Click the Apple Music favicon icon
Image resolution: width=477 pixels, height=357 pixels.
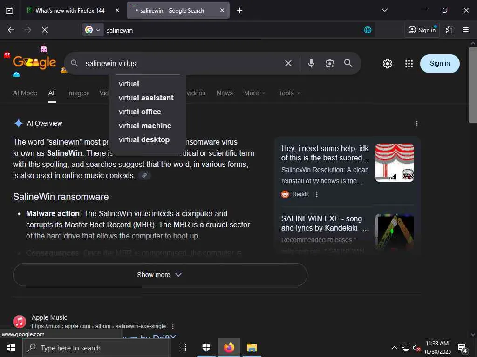click(20, 322)
